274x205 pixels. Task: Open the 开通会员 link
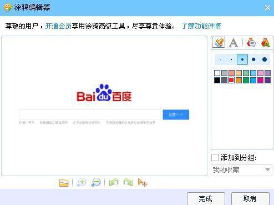coord(58,26)
